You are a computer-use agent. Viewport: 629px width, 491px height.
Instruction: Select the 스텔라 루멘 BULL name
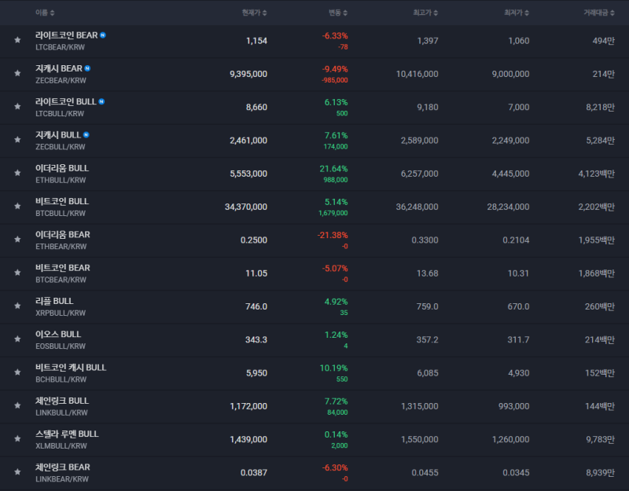[67, 434]
